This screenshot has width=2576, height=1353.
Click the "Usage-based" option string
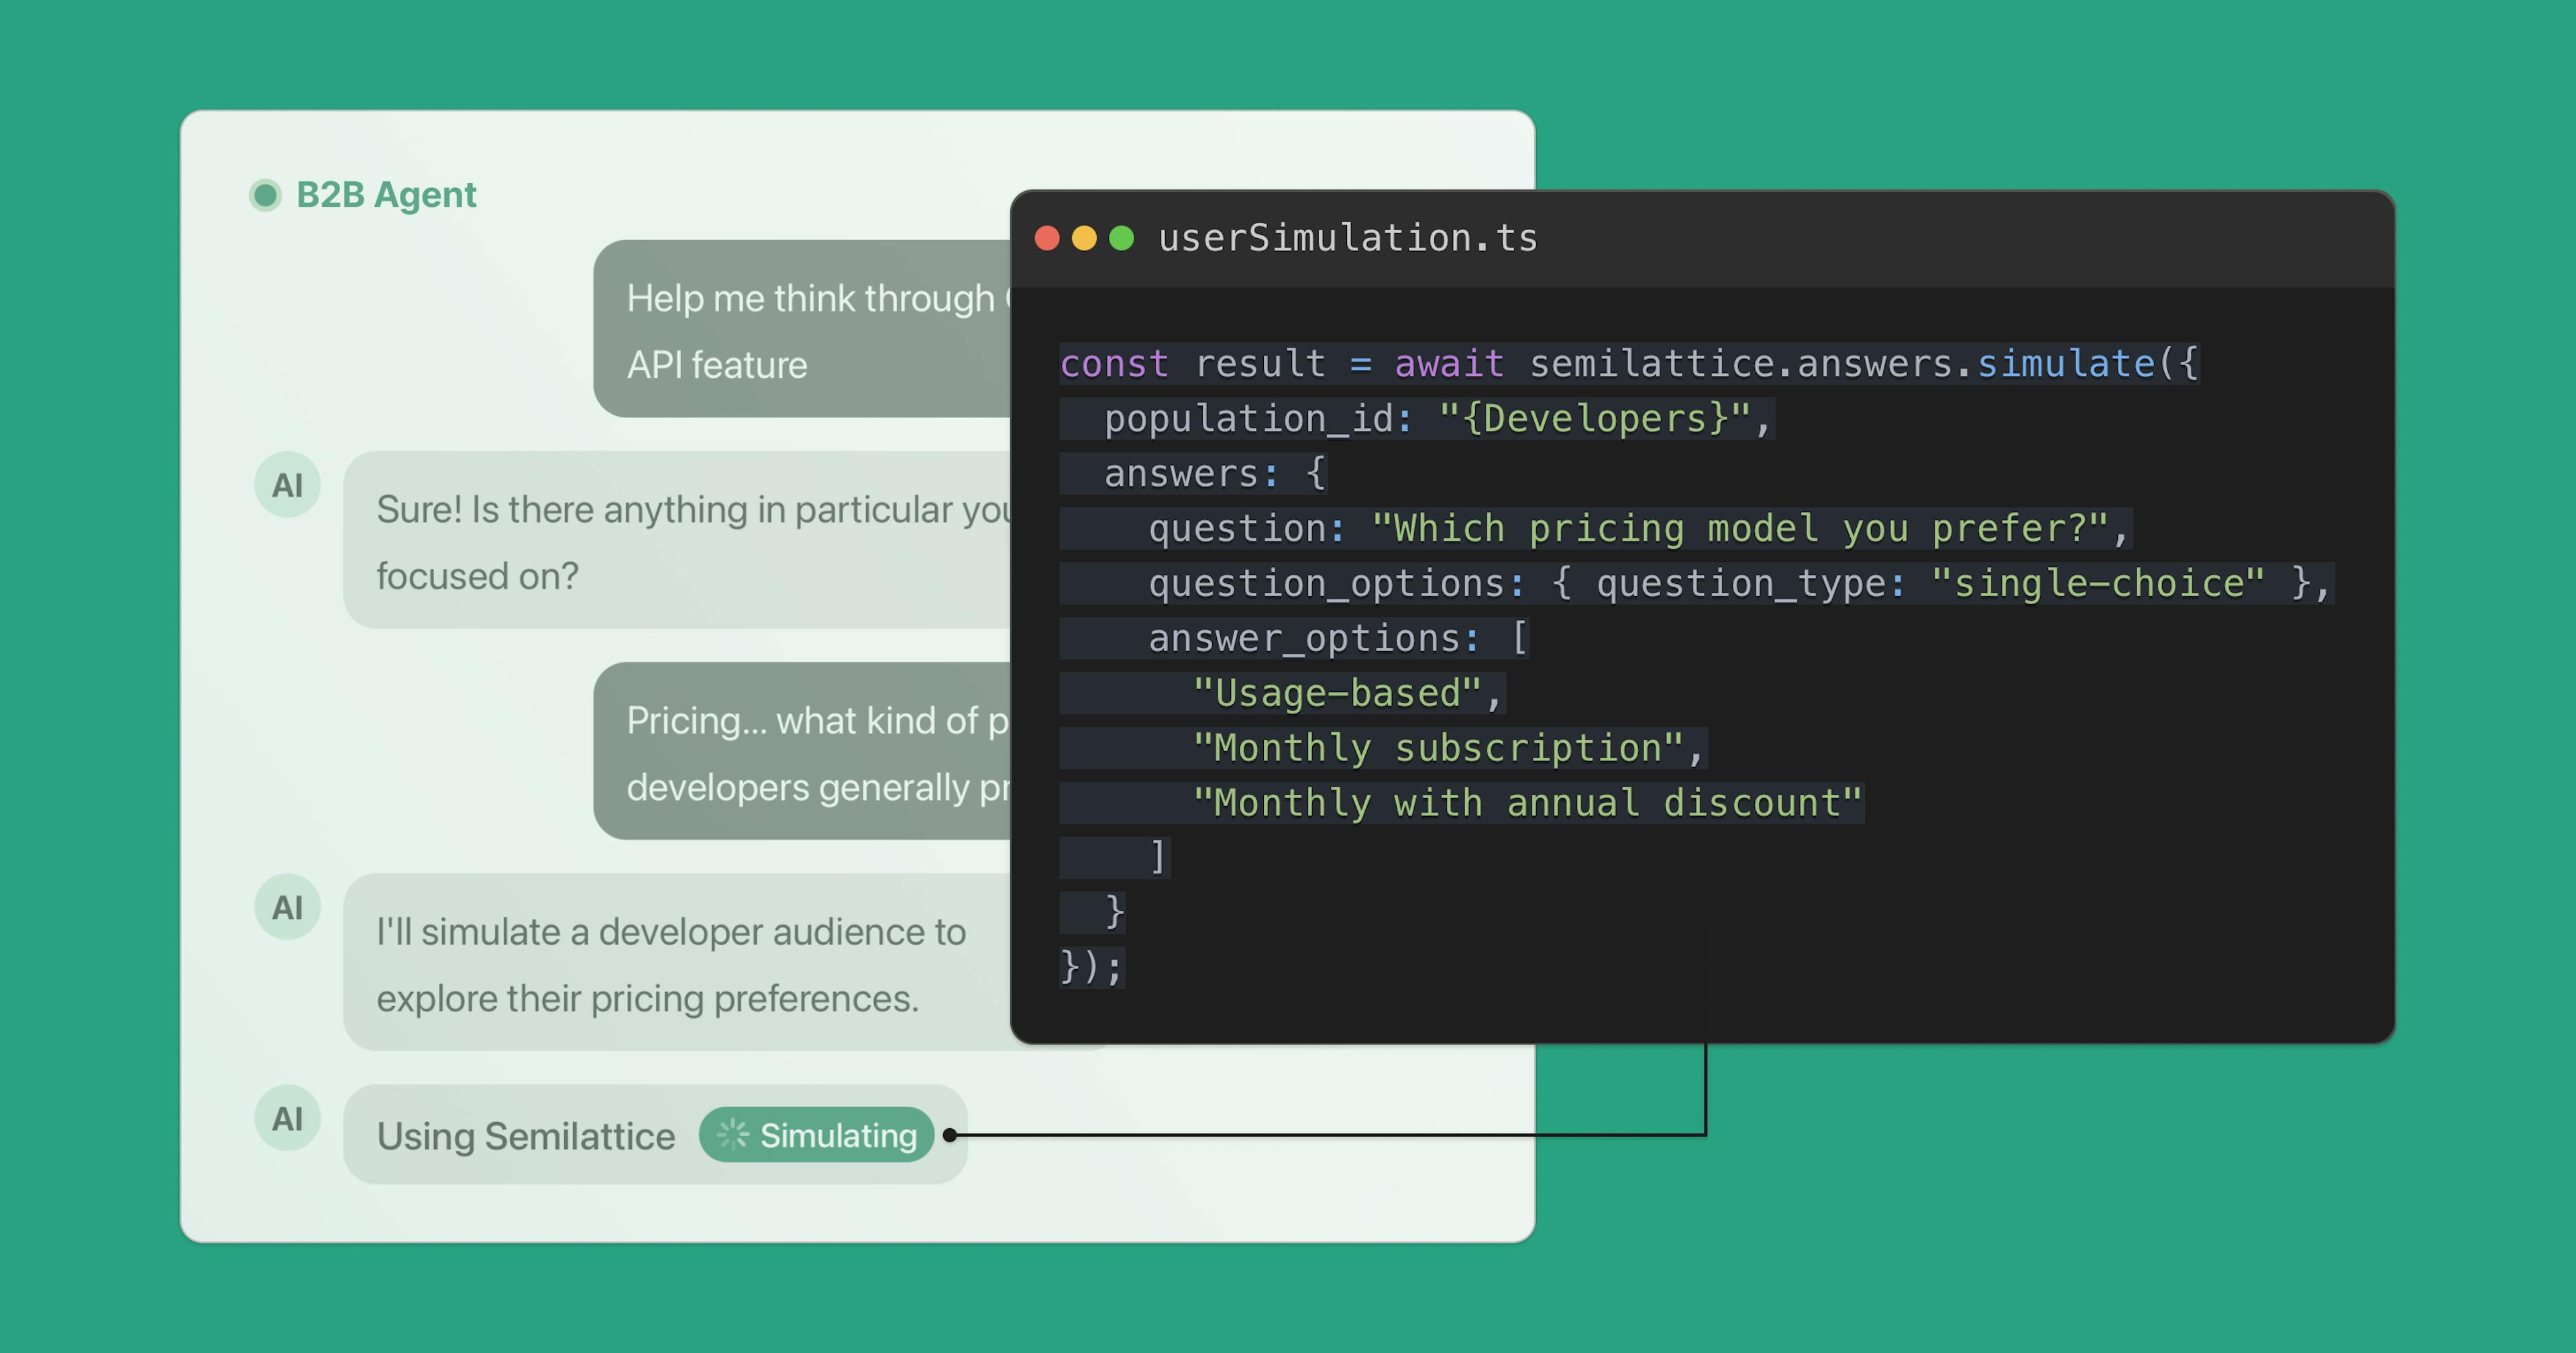click(x=1338, y=695)
